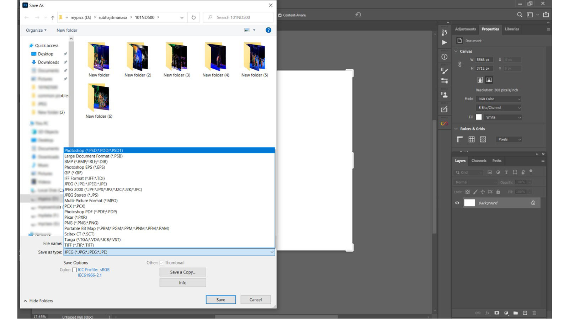This screenshot has height=320, width=569.
Task: Open the RGB Color mode dropdown
Action: (499, 99)
